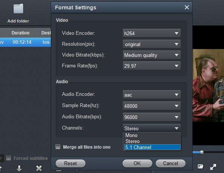Open the Video Encoder dropdown

click(152, 33)
